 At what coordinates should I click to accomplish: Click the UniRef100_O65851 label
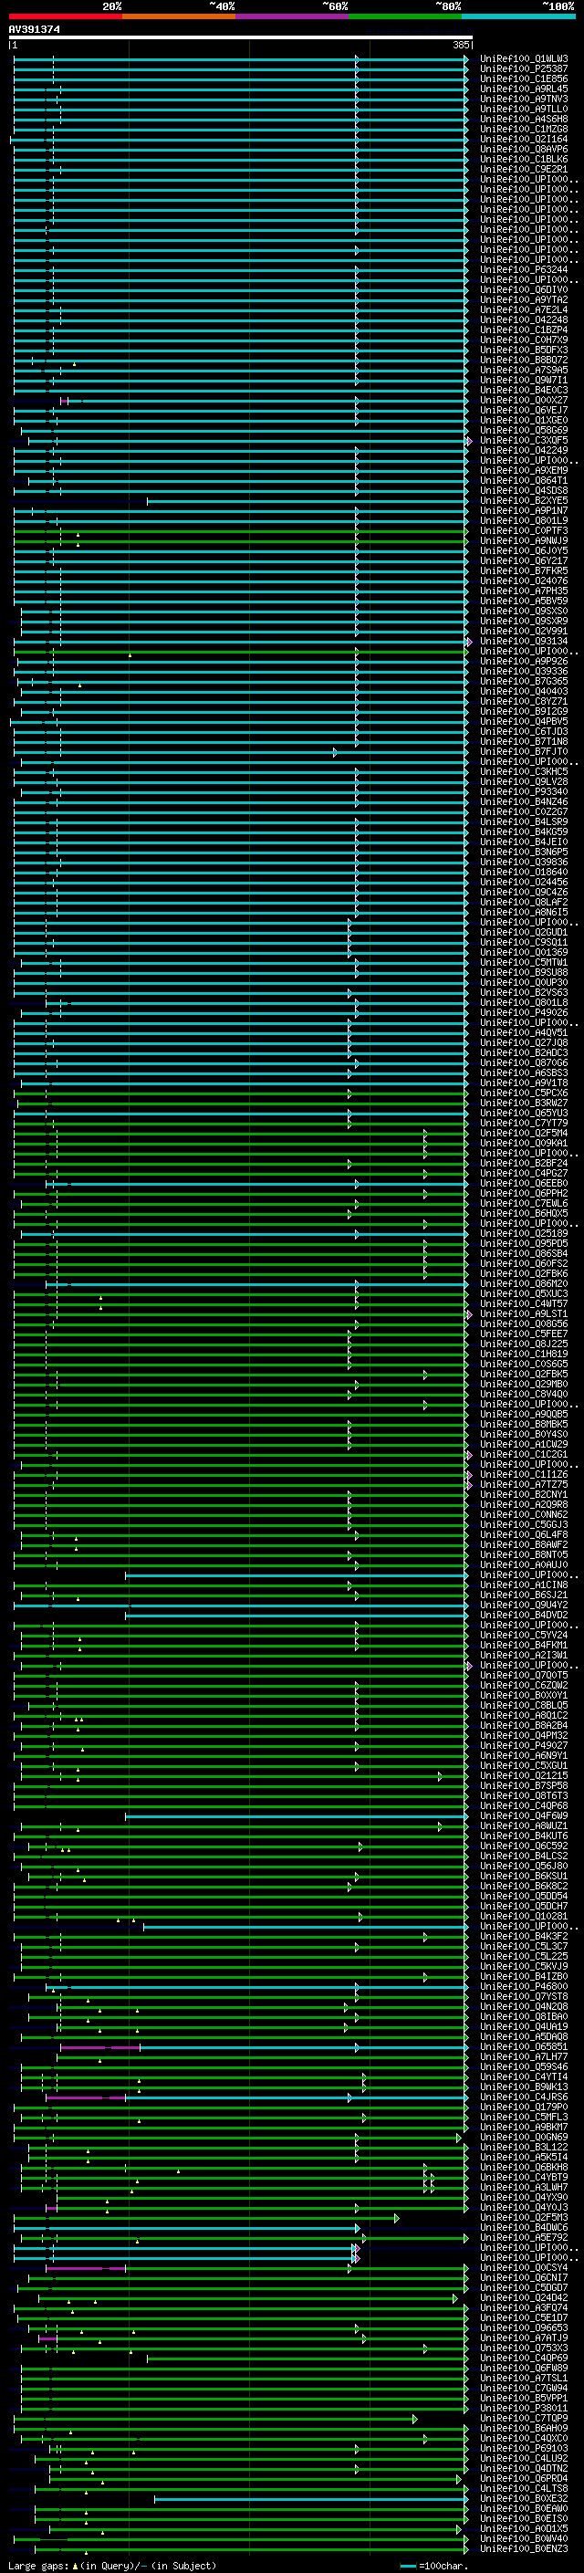point(524,2046)
